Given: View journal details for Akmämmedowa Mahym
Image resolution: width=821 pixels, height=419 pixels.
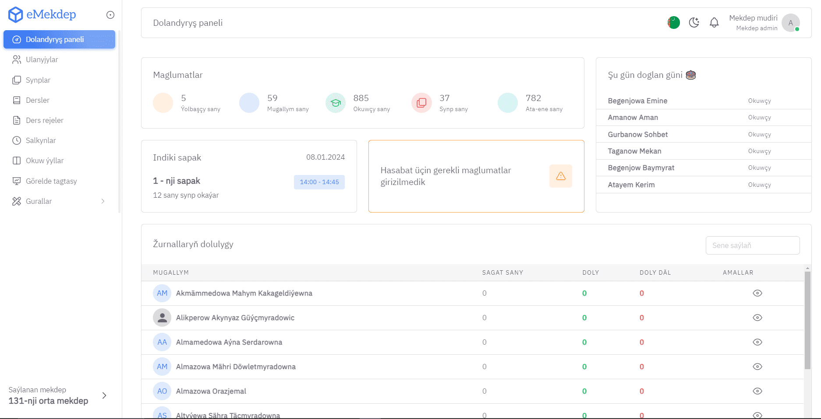Looking at the screenshot, I should 757,293.
